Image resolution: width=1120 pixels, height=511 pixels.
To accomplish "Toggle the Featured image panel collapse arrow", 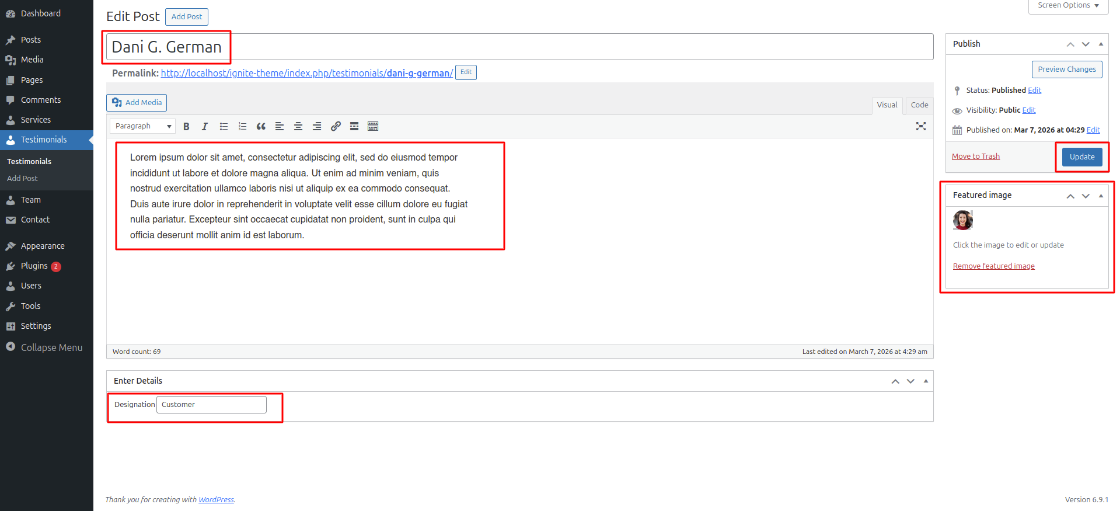I will click(x=1101, y=196).
